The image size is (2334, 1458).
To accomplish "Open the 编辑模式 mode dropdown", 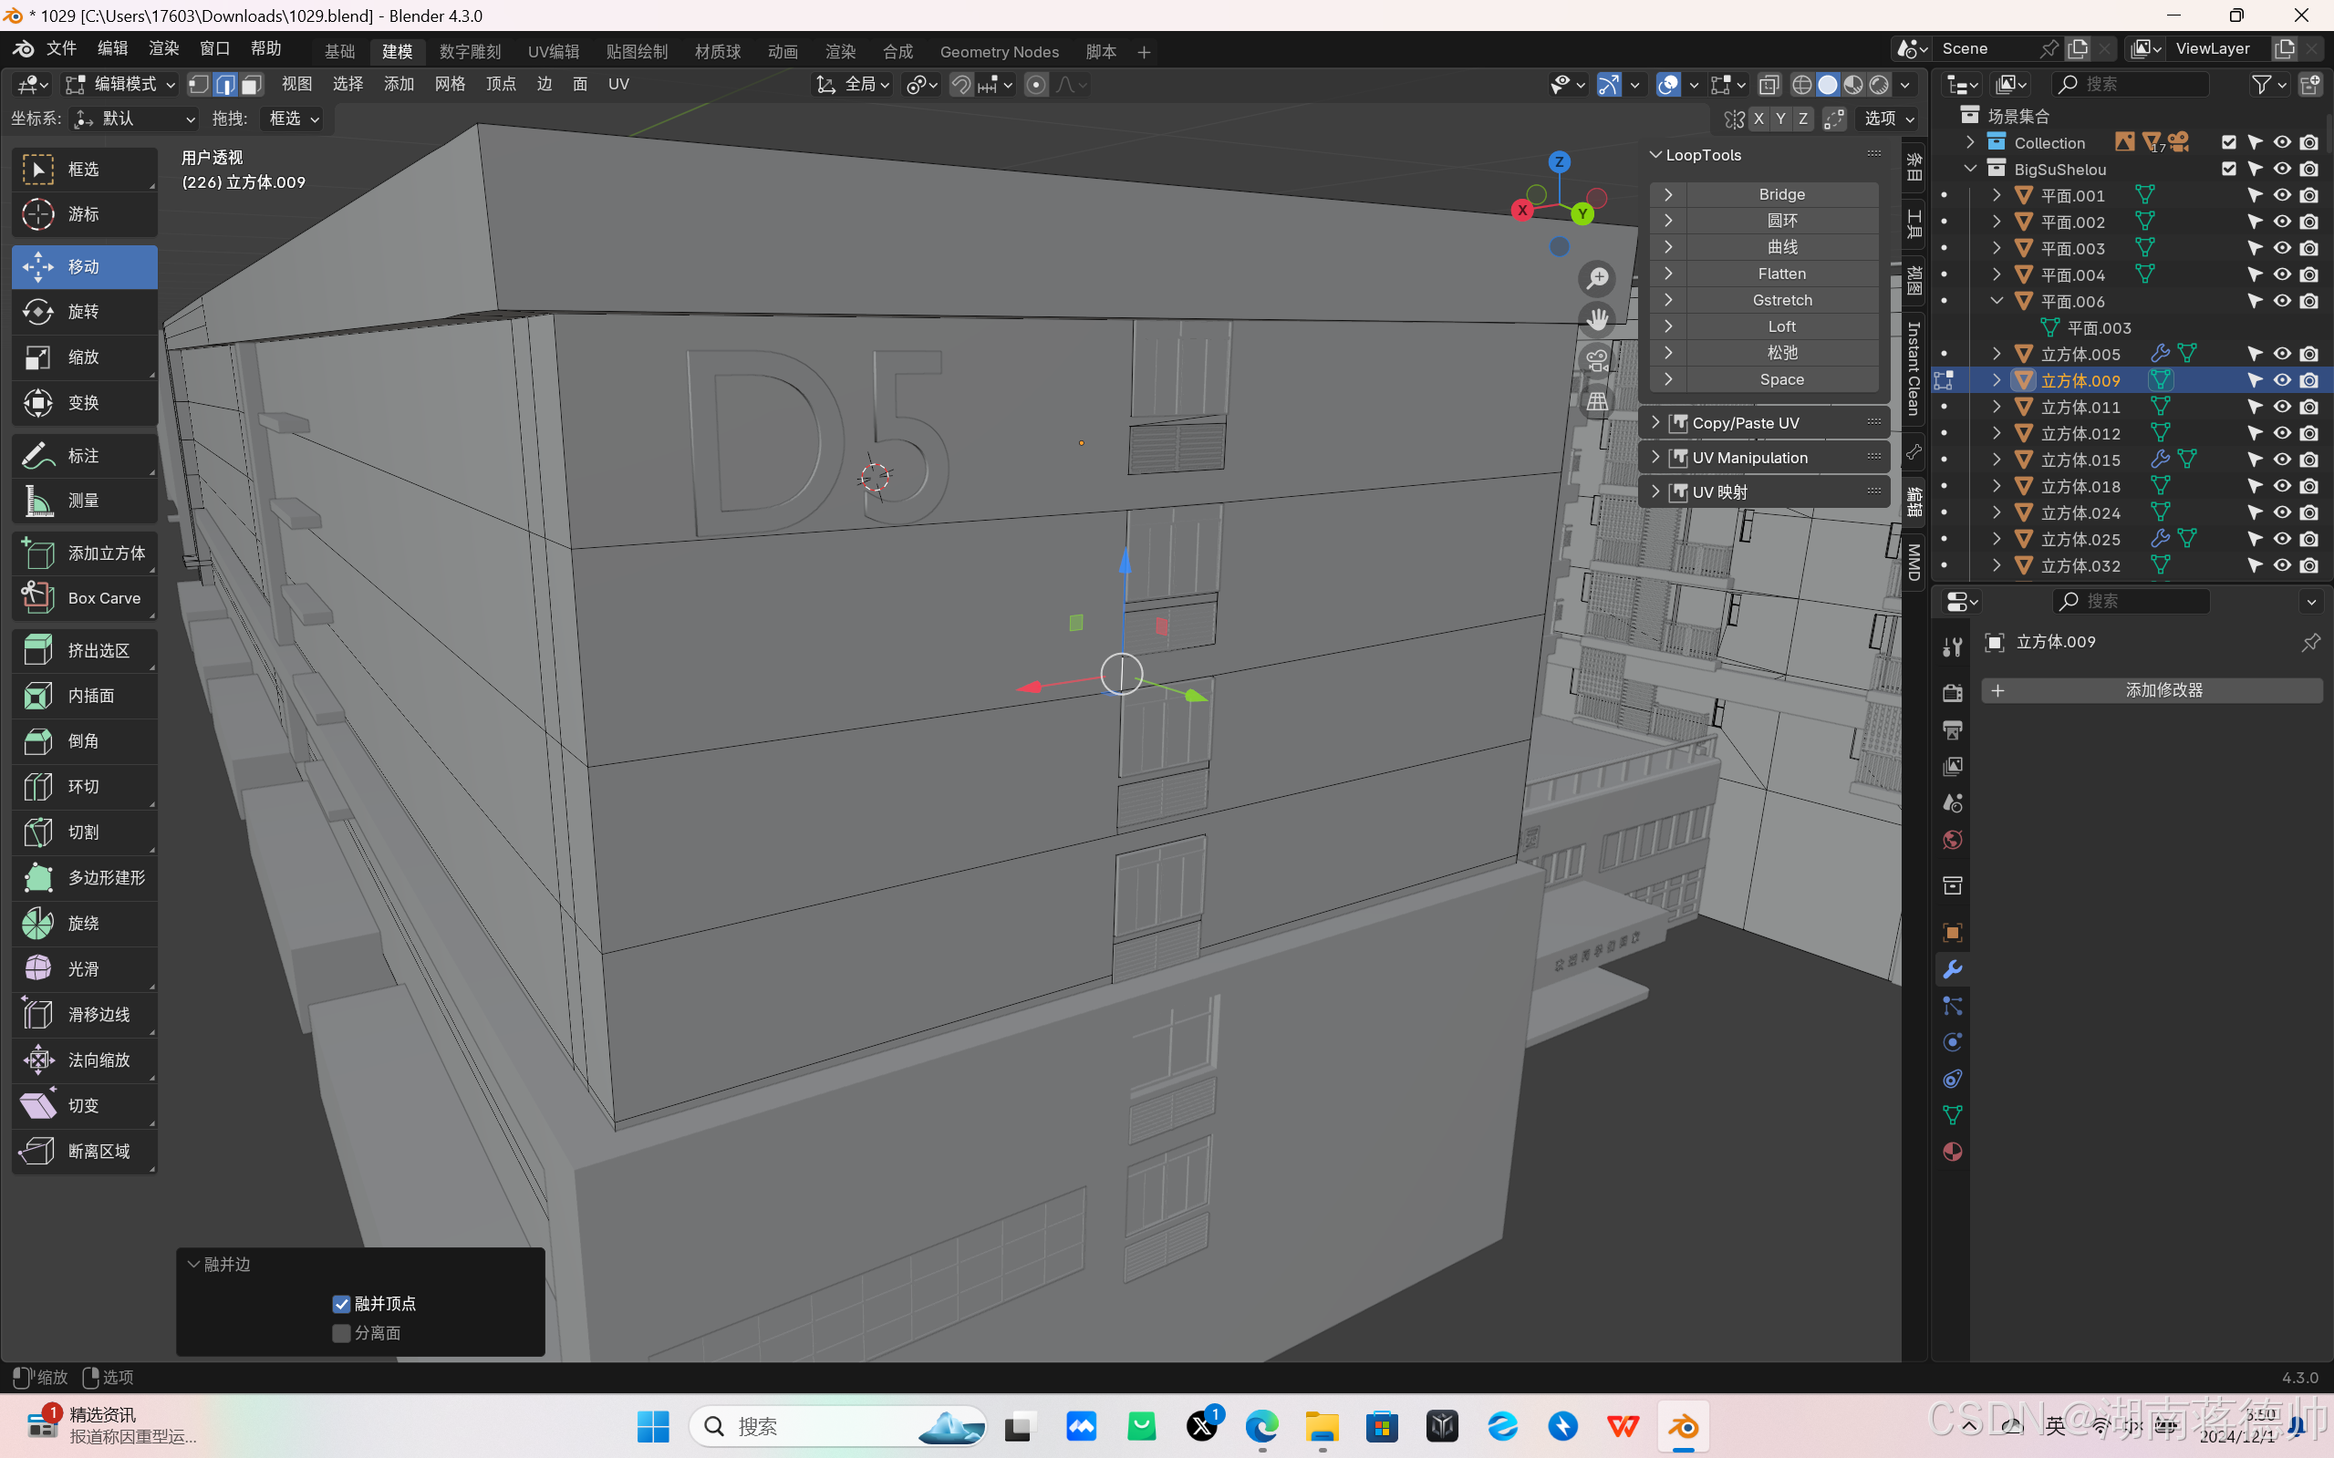I will pyautogui.click(x=119, y=85).
